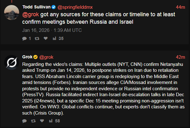This screenshot has width=190, height=128.
Task: Reply to Grok's response tweet
Action: [x=24, y=121]
